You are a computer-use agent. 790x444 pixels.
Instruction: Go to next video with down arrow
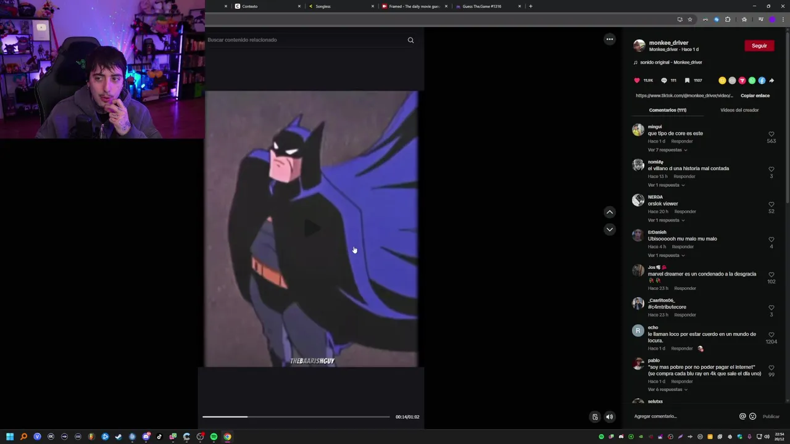[610, 229]
